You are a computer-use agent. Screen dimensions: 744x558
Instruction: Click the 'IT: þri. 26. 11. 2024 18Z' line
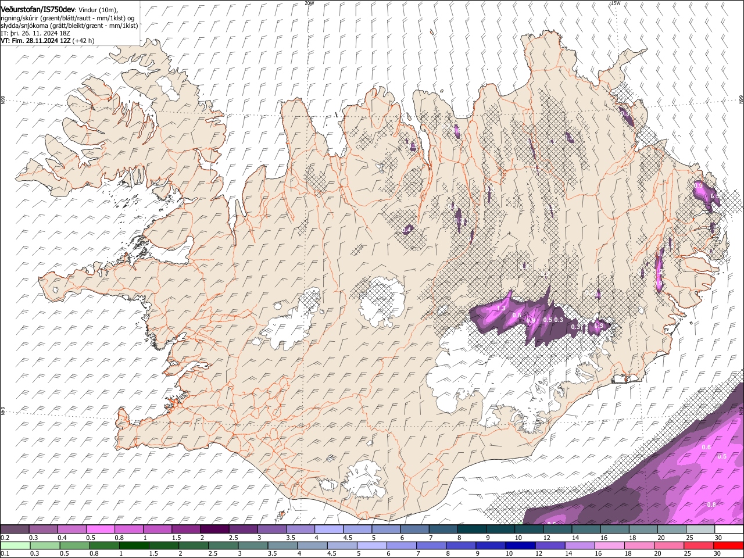pyautogui.click(x=36, y=33)
